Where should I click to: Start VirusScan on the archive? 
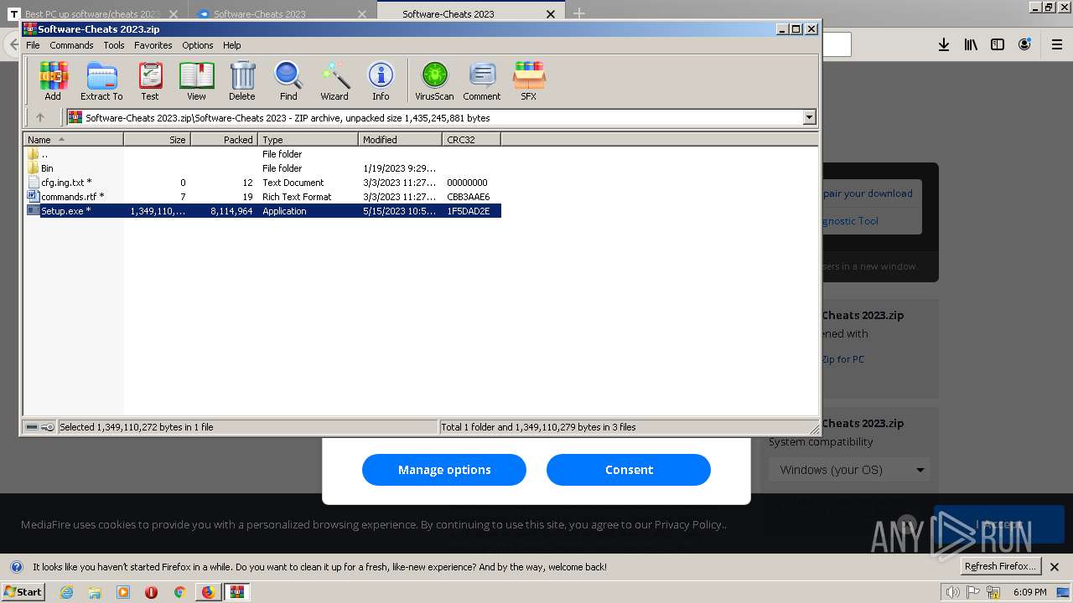click(434, 81)
